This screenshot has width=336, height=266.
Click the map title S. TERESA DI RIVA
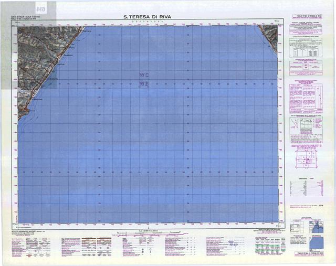point(148,17)
